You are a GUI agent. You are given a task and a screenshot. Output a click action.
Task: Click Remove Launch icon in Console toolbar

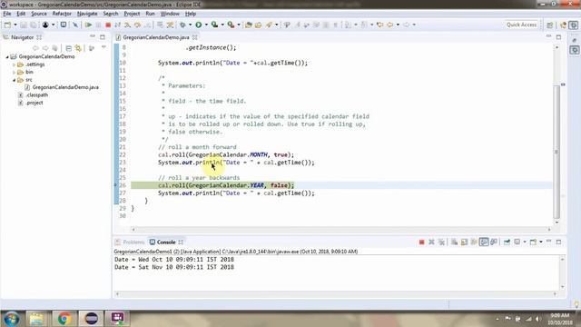431,243
